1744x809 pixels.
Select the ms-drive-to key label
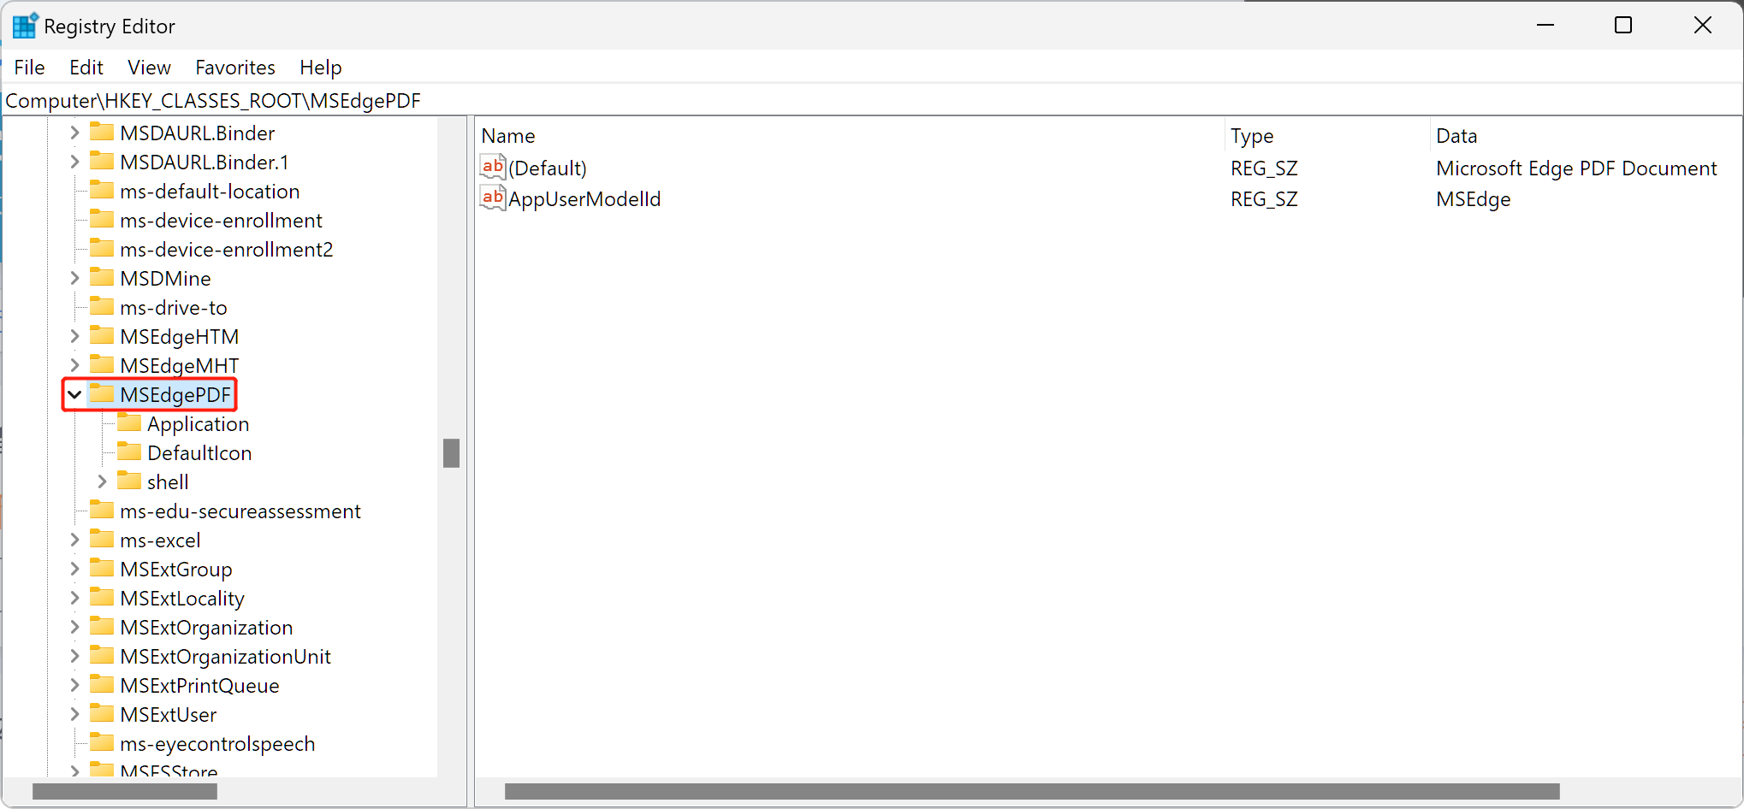[174, 307]
